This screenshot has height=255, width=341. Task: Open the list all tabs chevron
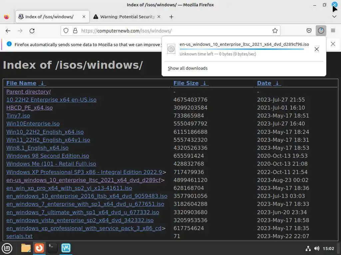[x=334, y=17]
